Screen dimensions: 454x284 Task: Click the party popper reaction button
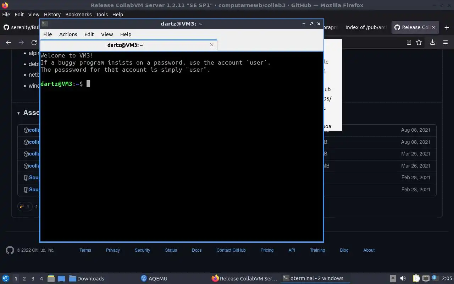pos(25,206)
